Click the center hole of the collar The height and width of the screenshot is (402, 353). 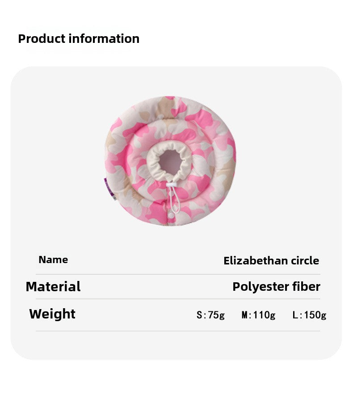[170, 161]
